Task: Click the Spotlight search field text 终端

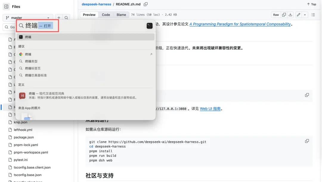Action: tap(31, 26)
